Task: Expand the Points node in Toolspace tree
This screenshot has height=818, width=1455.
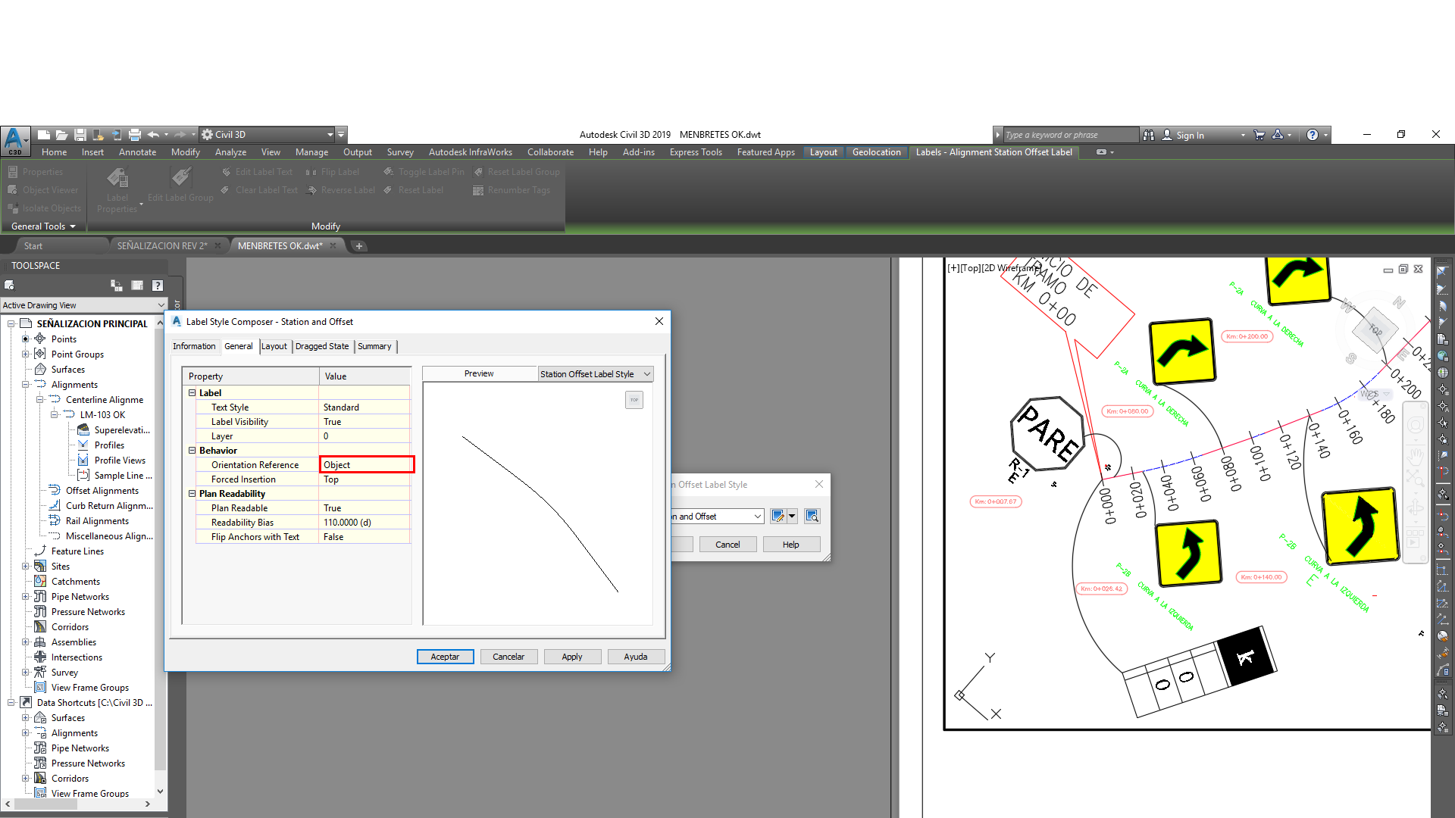Action: [x=25, y=339]
